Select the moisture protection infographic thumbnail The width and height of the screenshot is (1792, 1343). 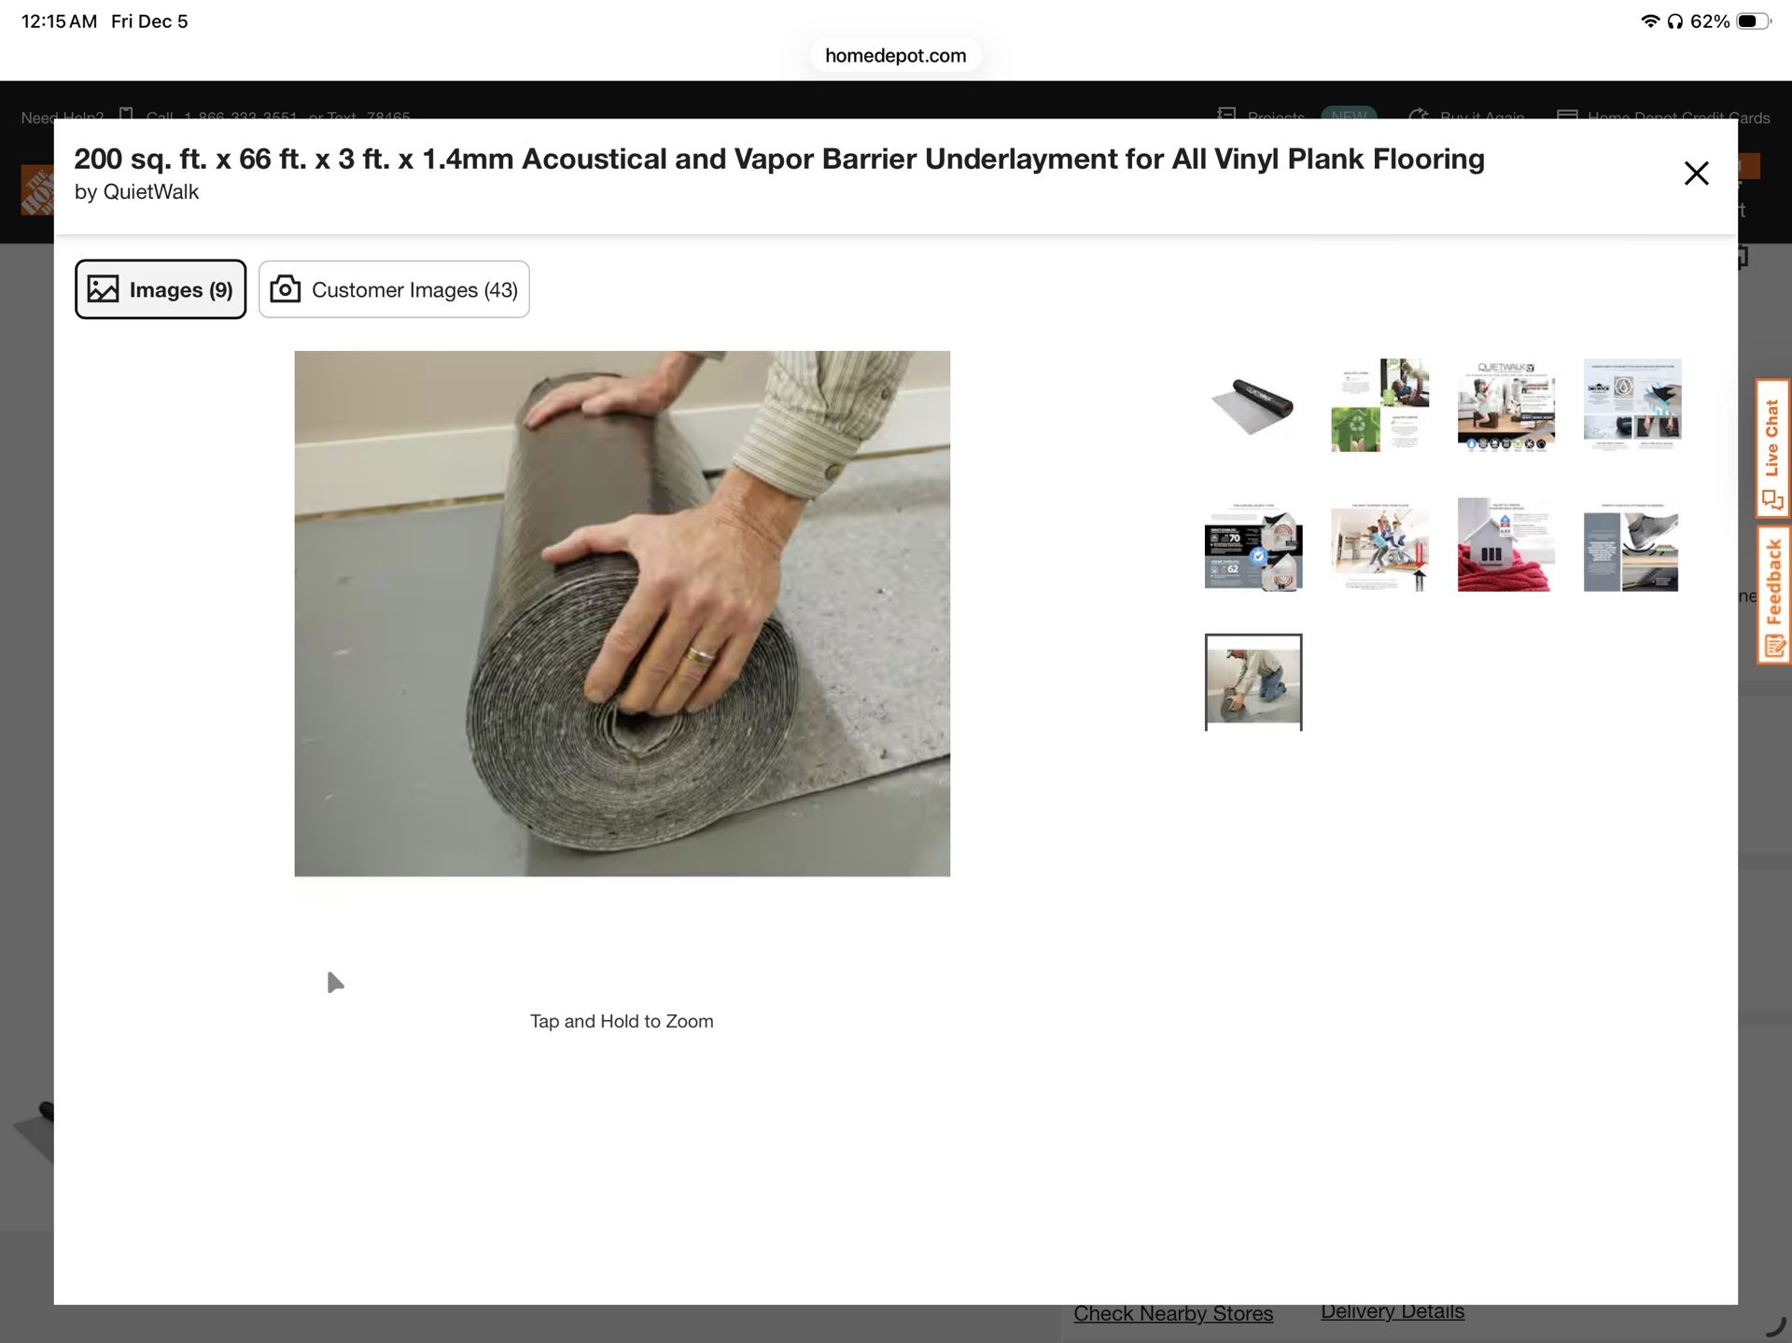pyautogui.click(x=1631, y=405)
